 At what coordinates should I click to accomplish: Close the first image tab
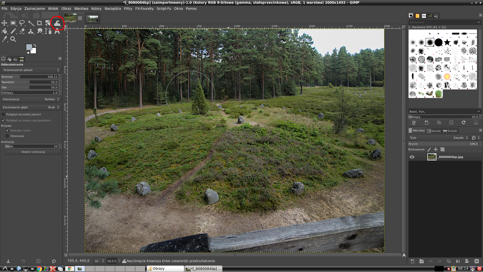tap(80, 18)
